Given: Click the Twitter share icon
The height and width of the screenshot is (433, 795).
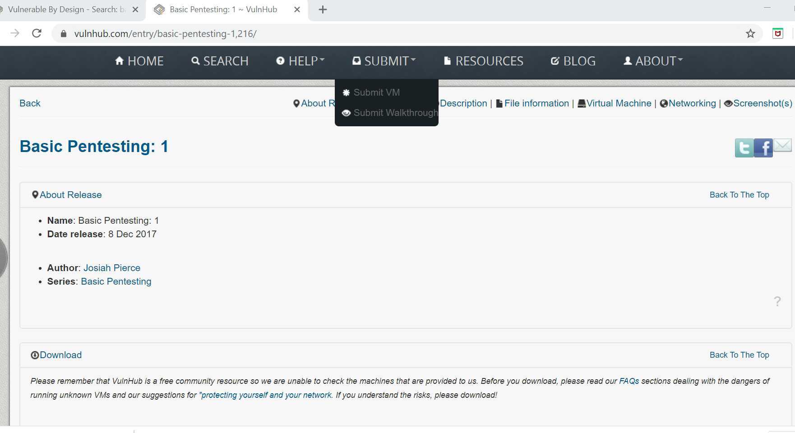Looking at the screenshot, I should [744, 148].
